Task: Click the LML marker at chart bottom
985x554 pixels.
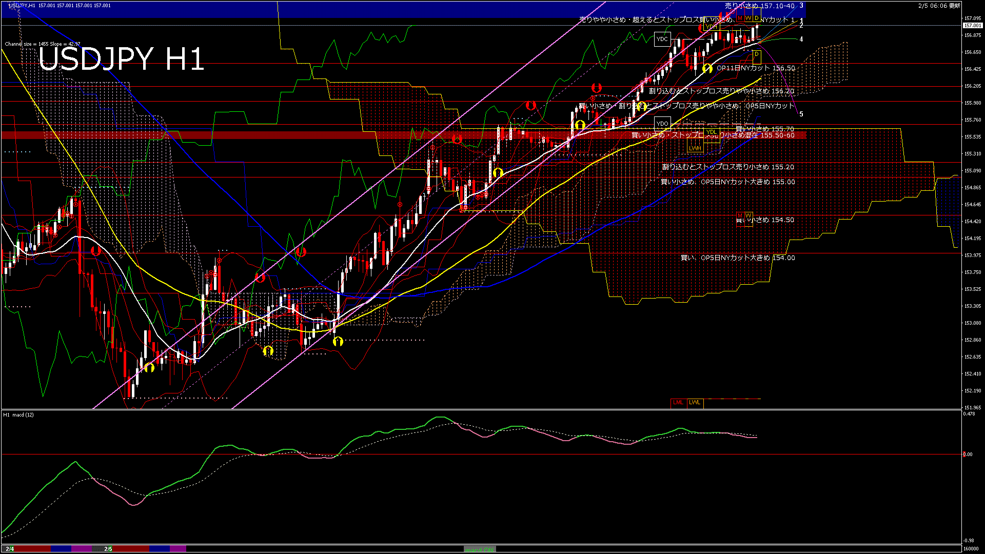Action: coord(678,403)
